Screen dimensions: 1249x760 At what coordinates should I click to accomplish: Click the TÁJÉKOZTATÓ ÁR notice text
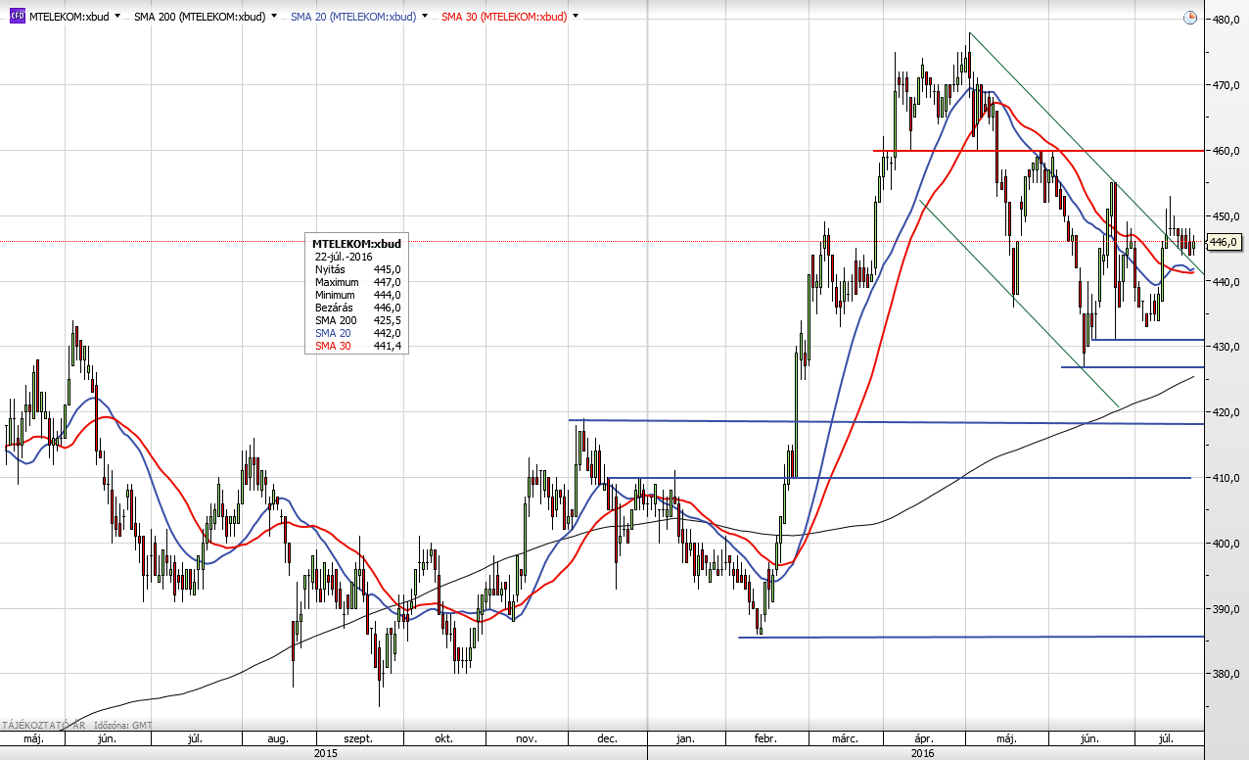pos(42,726)
